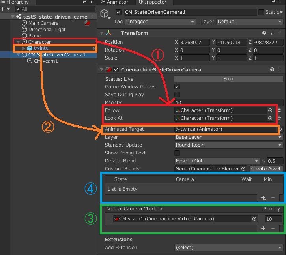Toggle the Save During Play checkbox
This screenshot has width=286, height=255.
177,95
